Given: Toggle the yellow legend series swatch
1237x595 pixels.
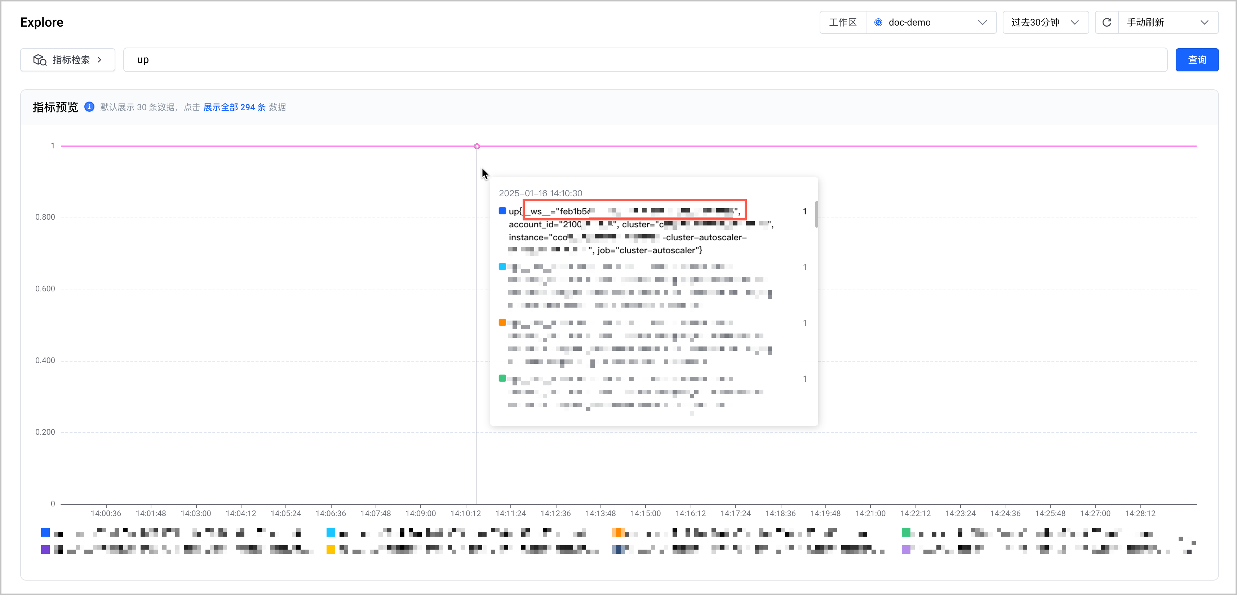Looking at the screenshot, I should (331, 549).
